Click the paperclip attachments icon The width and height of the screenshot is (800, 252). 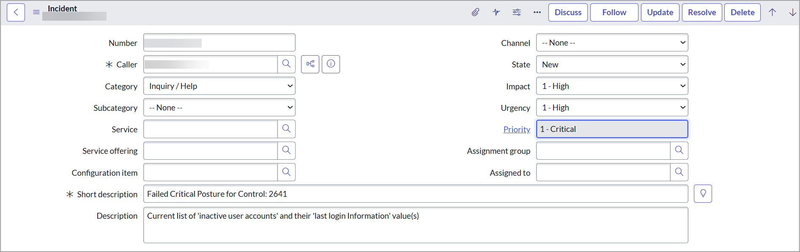[x=476, y=12]
